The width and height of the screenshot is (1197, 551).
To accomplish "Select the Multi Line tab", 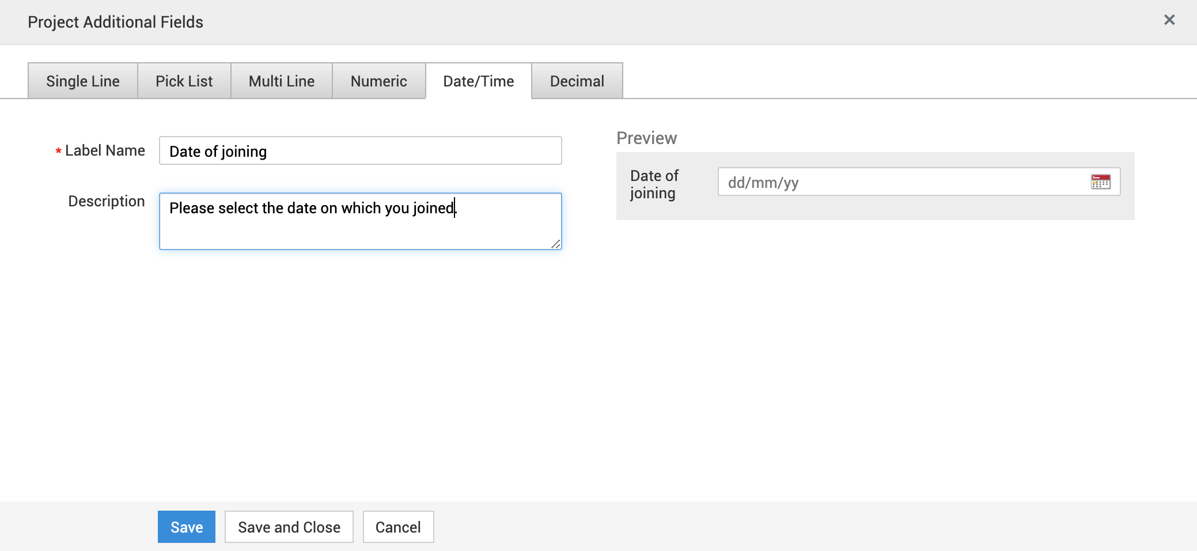I will 282,81.
